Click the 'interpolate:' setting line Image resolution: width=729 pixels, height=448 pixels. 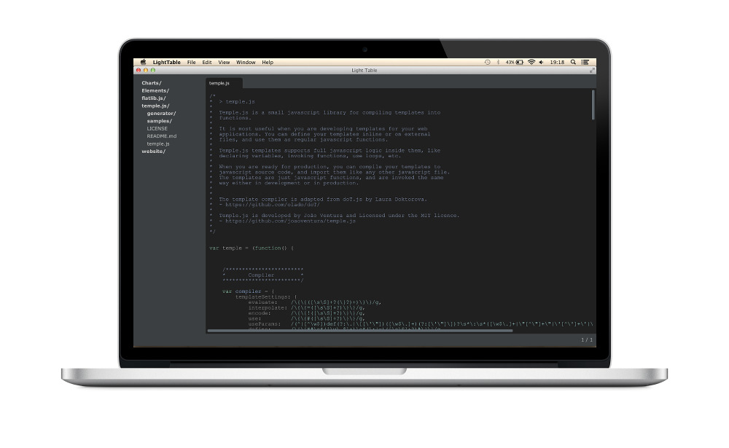tap(307, 307)
